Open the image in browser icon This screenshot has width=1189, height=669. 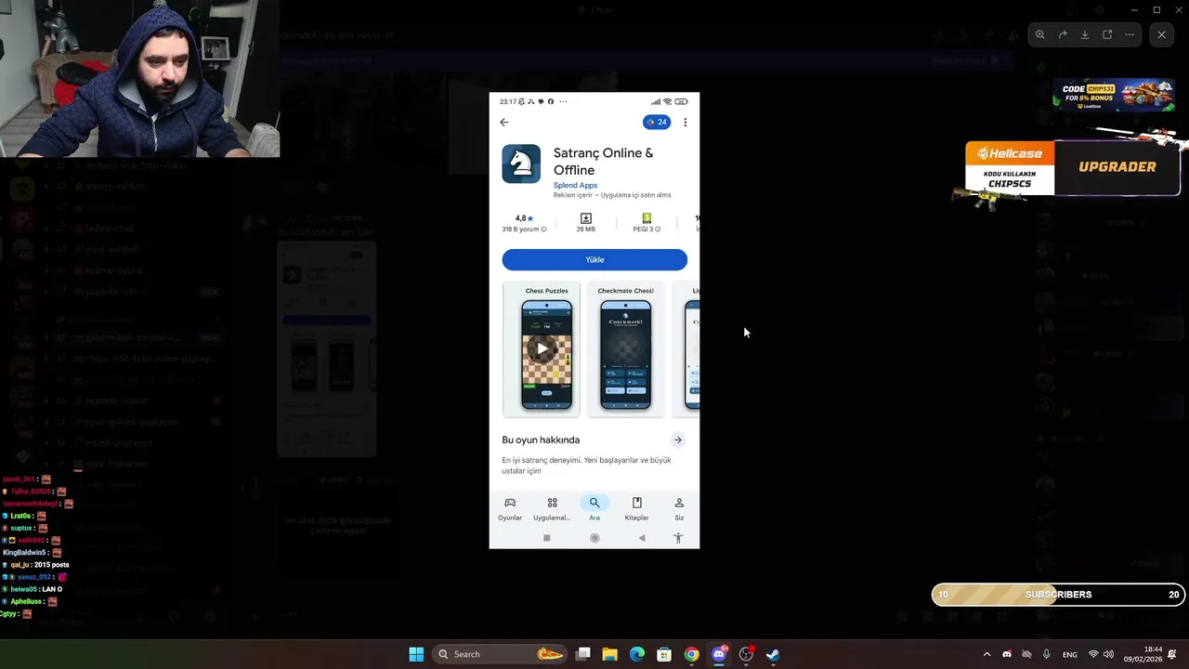click(x=1107, y=34)
